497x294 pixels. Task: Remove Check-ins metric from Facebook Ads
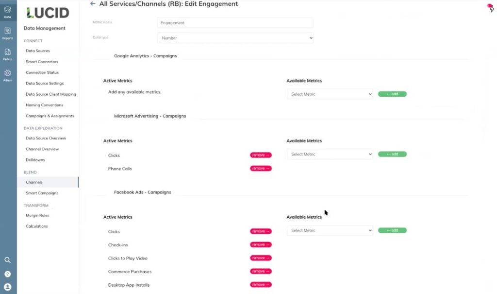[261, 245]
